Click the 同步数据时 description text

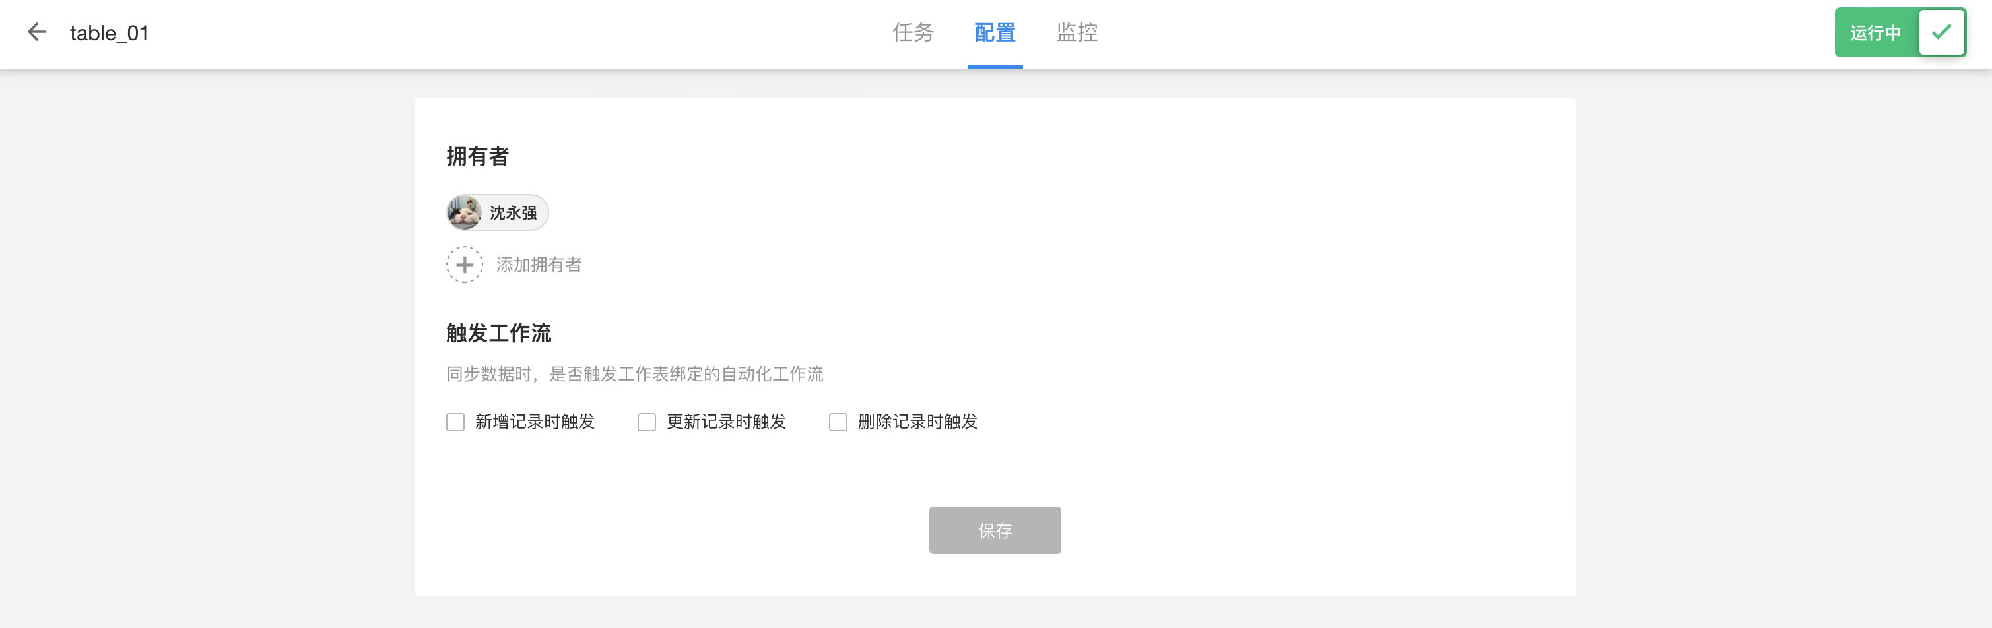635,374
